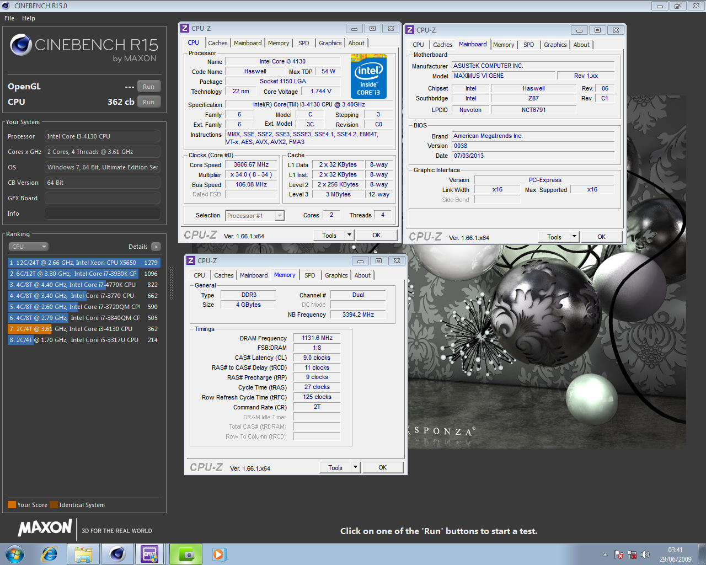The width and height of the screenshot is (706, 565).
Task: Click the network status tray icon
Action: [x=632, y=555]
